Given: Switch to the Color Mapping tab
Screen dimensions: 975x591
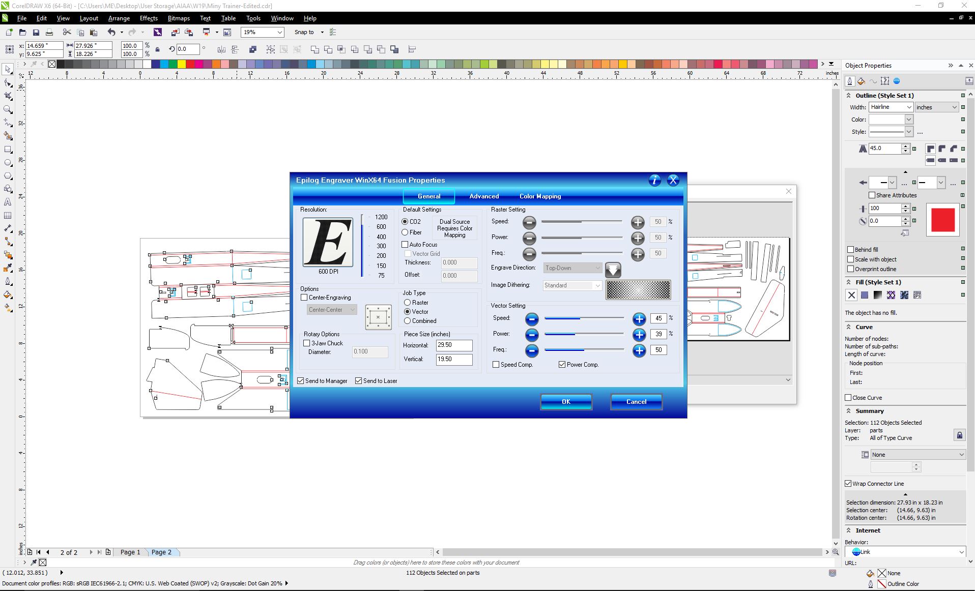Looking at the screenshot, I should pyautogui.click(x=540, y=196).
